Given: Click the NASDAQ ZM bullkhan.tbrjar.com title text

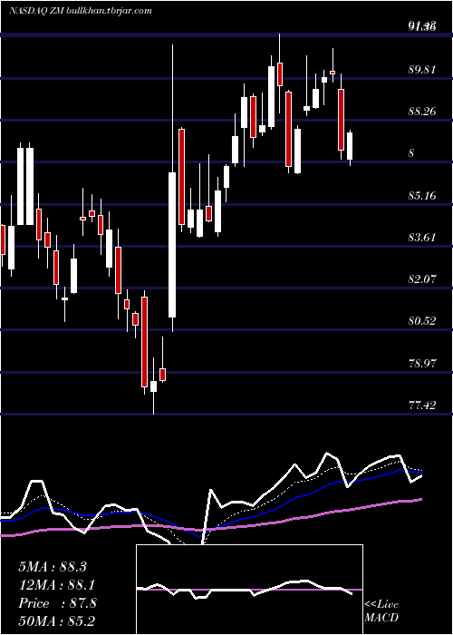Looking at the screenshot, I should (x=81, y=11).
